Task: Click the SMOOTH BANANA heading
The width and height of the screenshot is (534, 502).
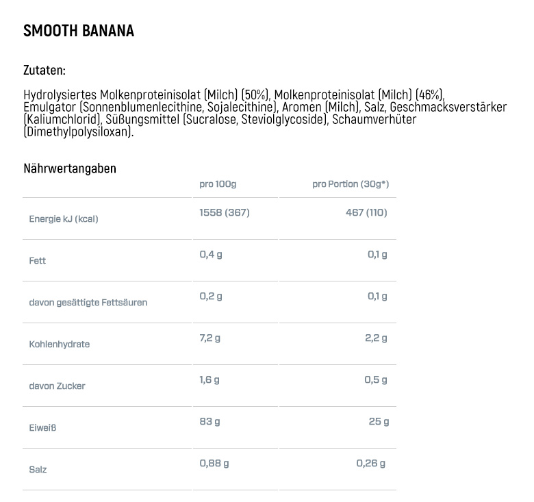Action: pyautogui.click(x=79, y=31)
